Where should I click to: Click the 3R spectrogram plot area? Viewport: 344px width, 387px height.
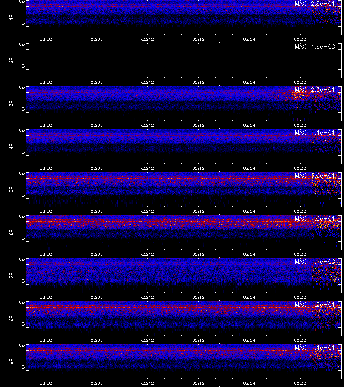pyautogui.click(x=184, y=103)
